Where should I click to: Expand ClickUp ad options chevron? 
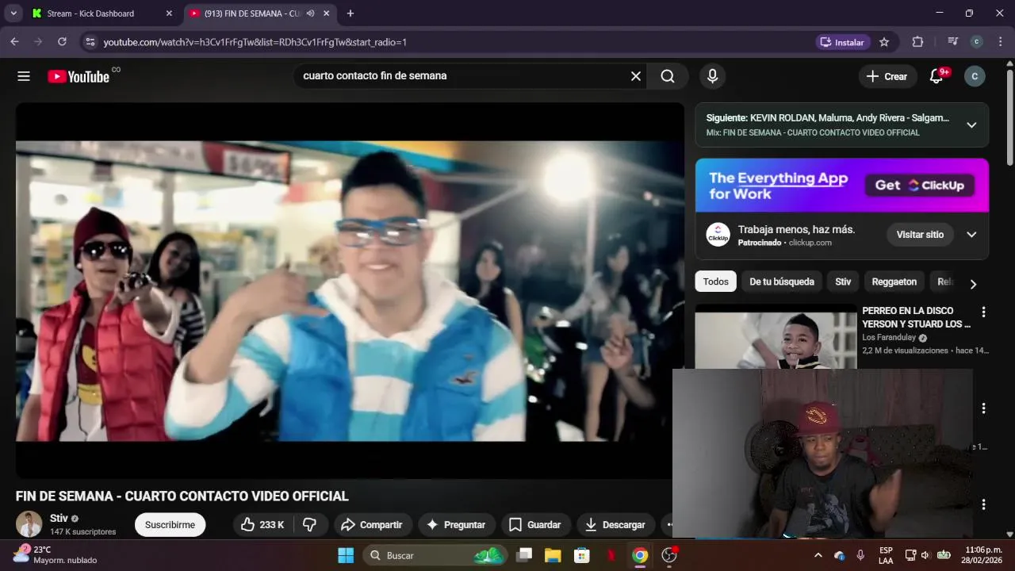point(971,234)
